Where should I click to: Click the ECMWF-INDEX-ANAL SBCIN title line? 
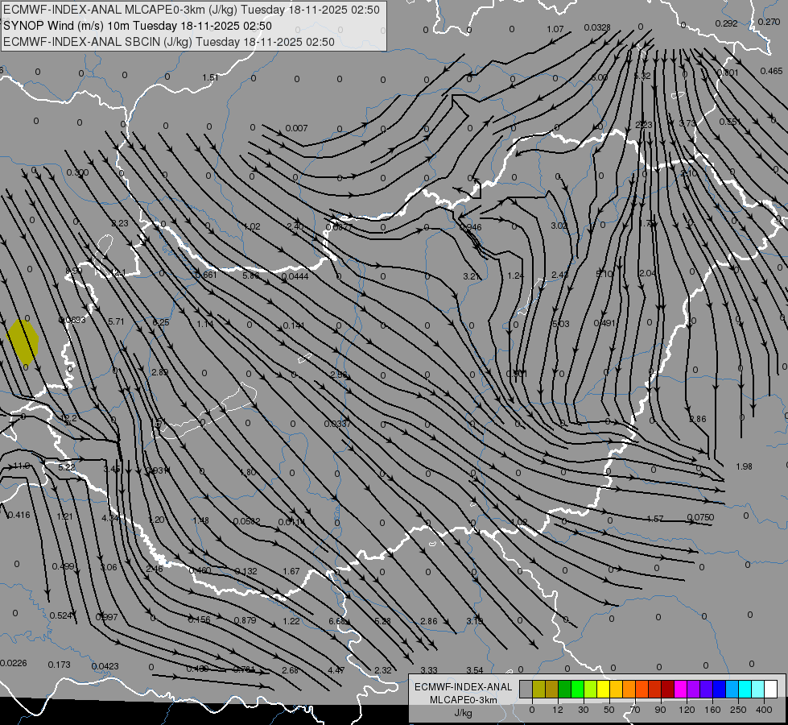point(169,42)
